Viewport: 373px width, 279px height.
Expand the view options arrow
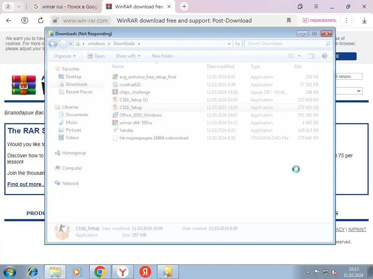tap(299, 56)
